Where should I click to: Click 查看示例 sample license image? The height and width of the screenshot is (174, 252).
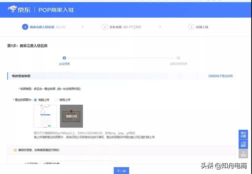point(71,116)
